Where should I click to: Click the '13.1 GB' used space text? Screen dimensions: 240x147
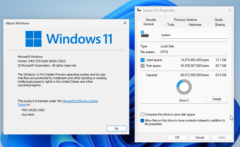click(221, 60)
